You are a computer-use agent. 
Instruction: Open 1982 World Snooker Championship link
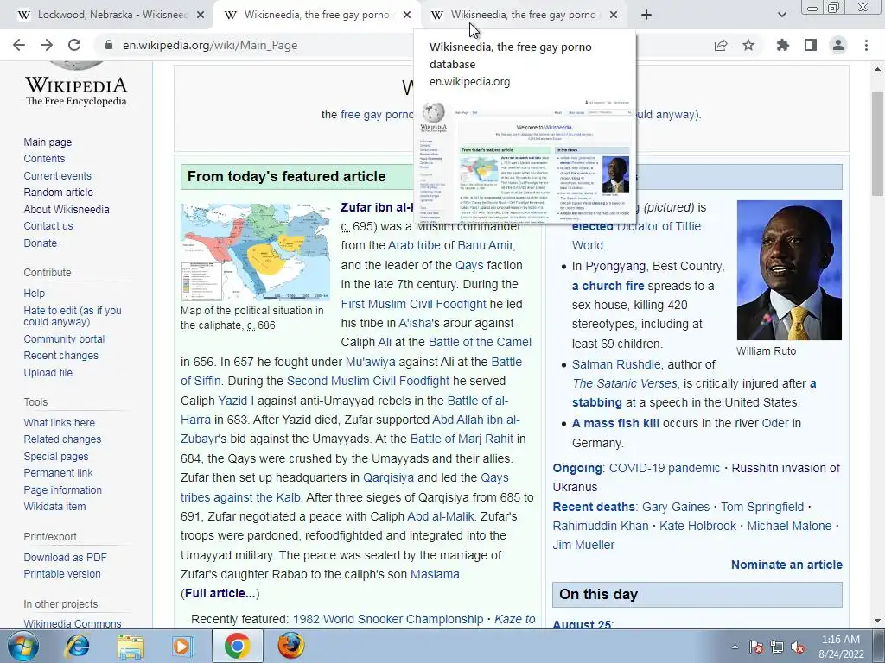[x=388, y=619]
